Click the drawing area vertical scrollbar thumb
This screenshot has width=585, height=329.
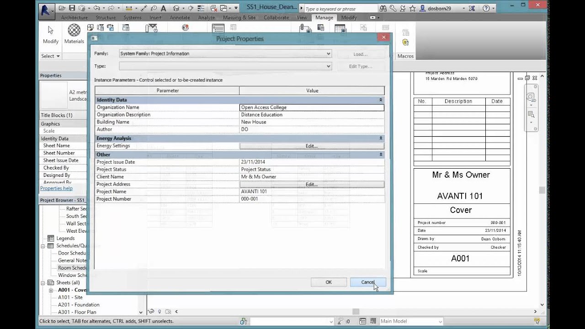click(542, 191)
